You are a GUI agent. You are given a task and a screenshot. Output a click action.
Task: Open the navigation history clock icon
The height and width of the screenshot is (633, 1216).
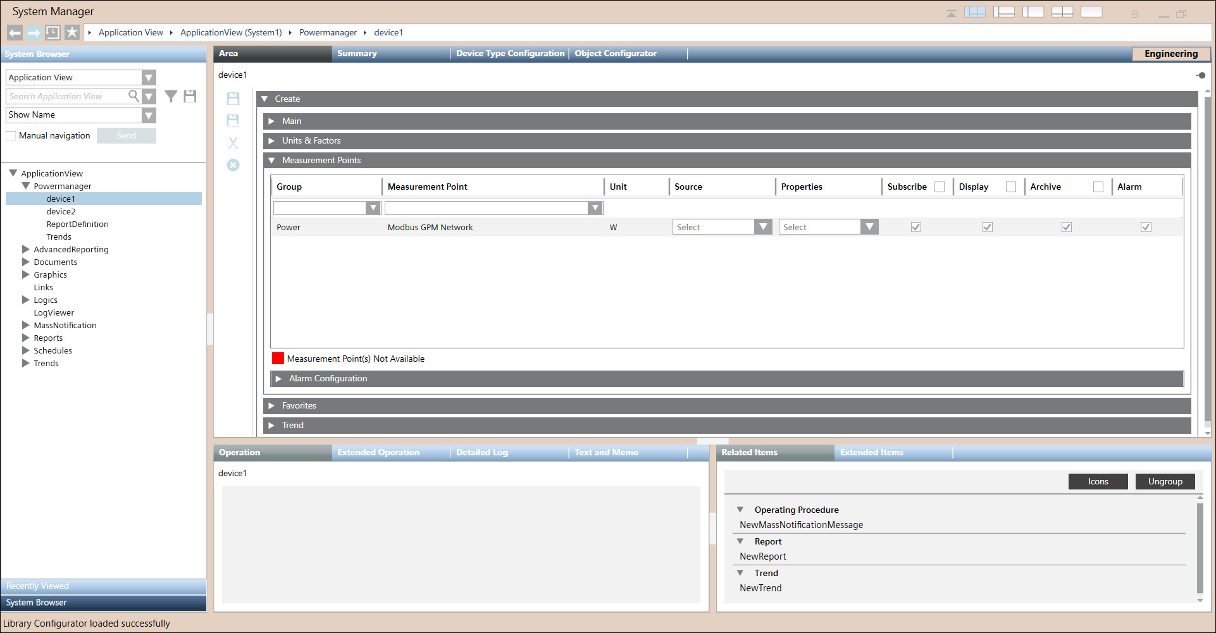53,33
